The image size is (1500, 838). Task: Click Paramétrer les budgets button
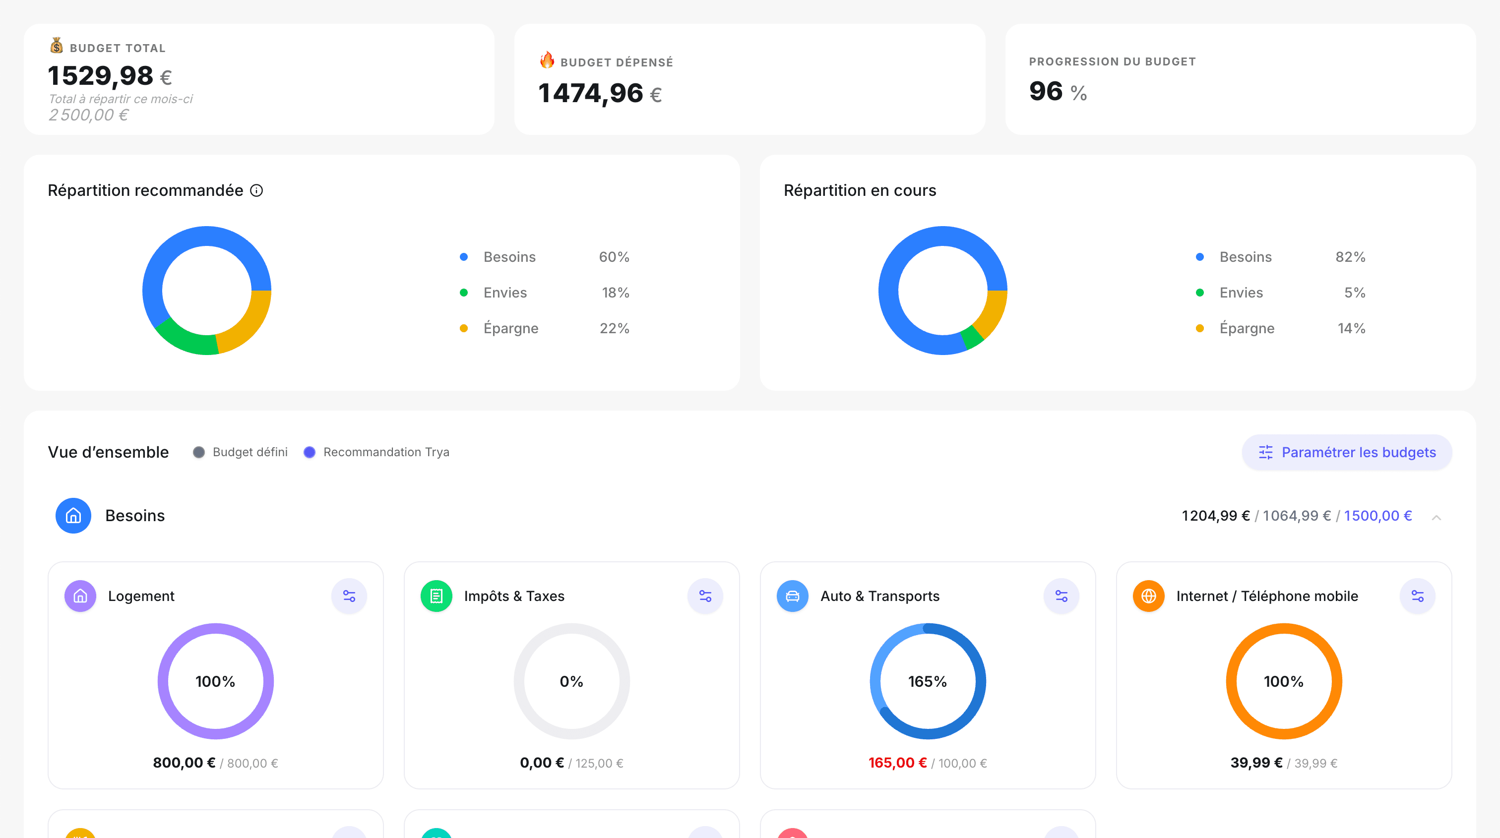pos(1347,452)
